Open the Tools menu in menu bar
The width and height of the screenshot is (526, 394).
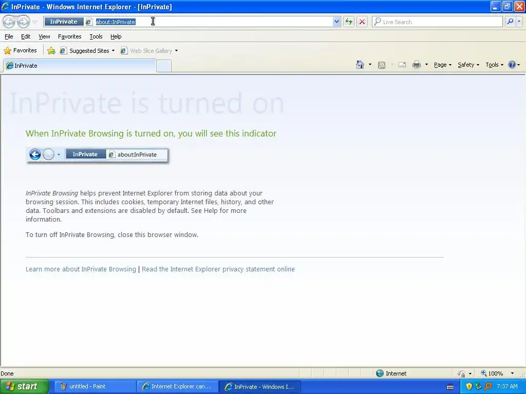[96, 36]
